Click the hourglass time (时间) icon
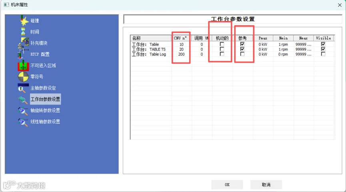This screenshot has width=346, height=192. pyautogui.click(x=23, y=31)
